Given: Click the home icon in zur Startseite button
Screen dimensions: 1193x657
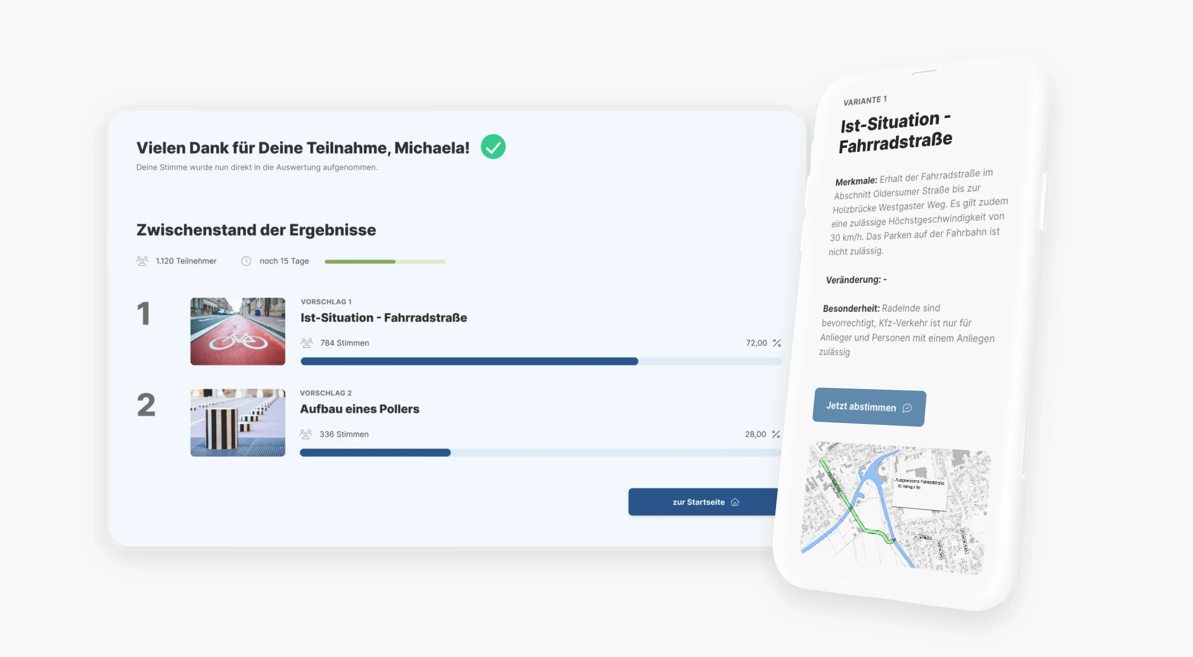Looking at the screenshot, I should 734,502.
